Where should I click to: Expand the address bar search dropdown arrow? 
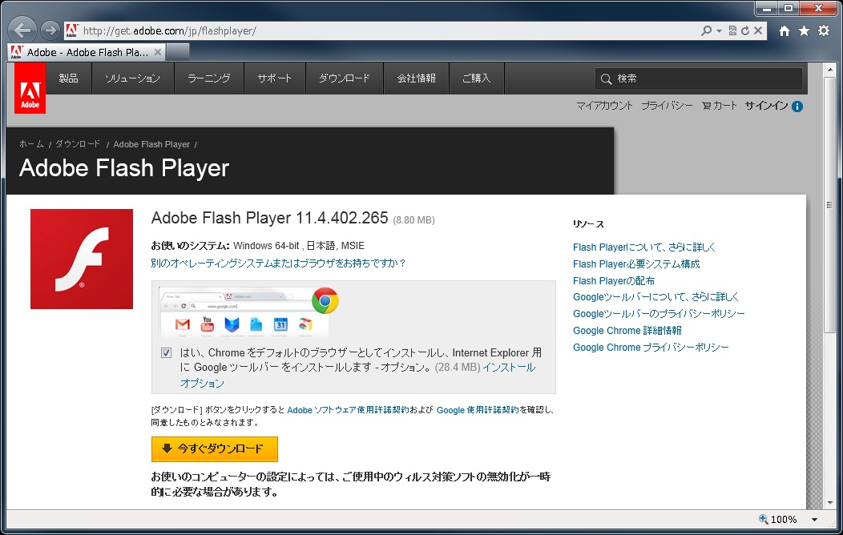coord(720,30)
